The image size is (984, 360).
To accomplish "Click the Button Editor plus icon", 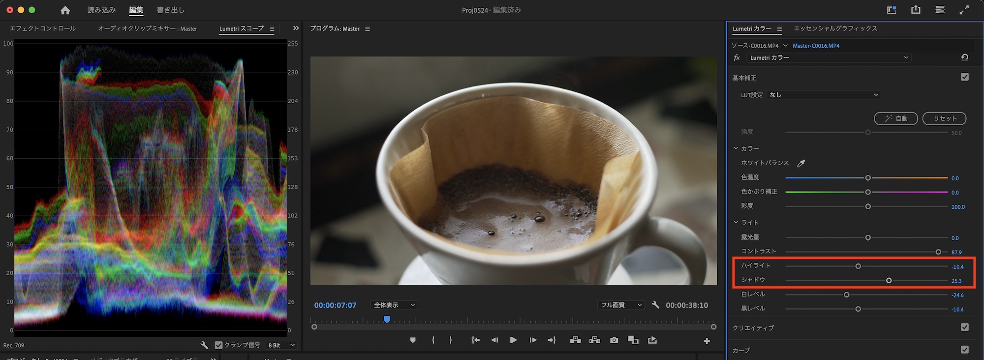I will pos(707,341).
